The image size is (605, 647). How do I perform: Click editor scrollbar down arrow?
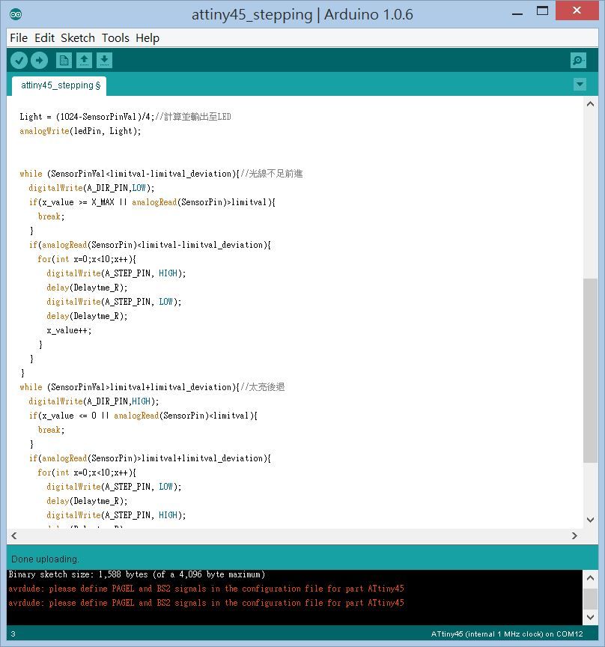[x=590, y=520]
